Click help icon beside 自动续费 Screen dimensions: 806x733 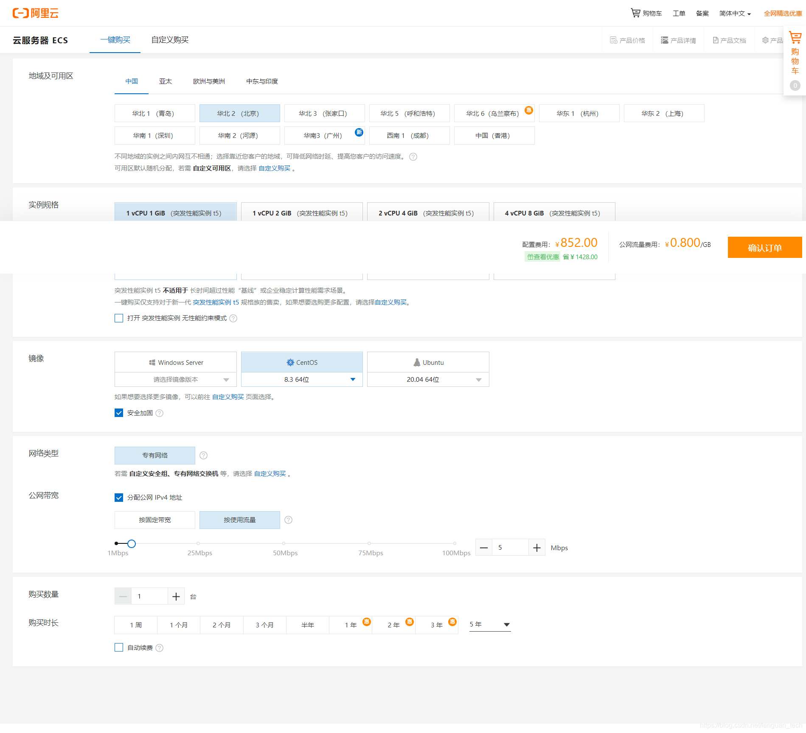159,648
